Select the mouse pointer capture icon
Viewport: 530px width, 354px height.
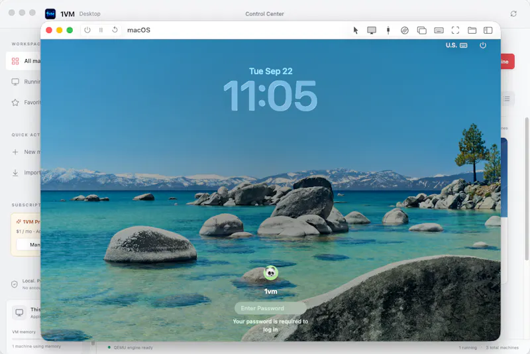pyautogui.click(x=355, y=30)
